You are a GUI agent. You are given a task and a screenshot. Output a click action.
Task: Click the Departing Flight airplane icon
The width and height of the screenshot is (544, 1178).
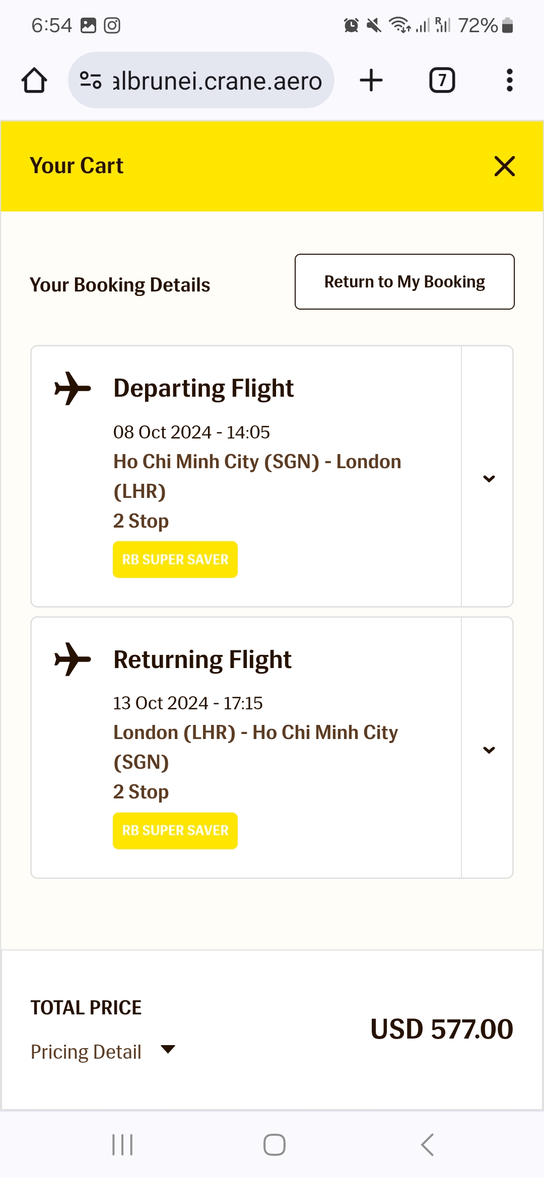(x=73, y=388)
